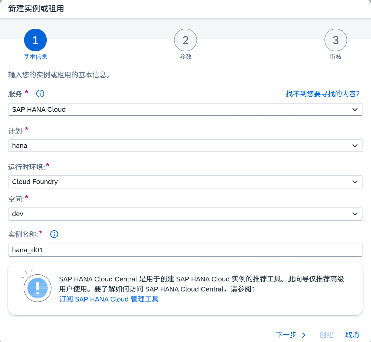This screenshot has height=342, width=371.
Task: Open info icon next to 服务 label
Action: 40,94
